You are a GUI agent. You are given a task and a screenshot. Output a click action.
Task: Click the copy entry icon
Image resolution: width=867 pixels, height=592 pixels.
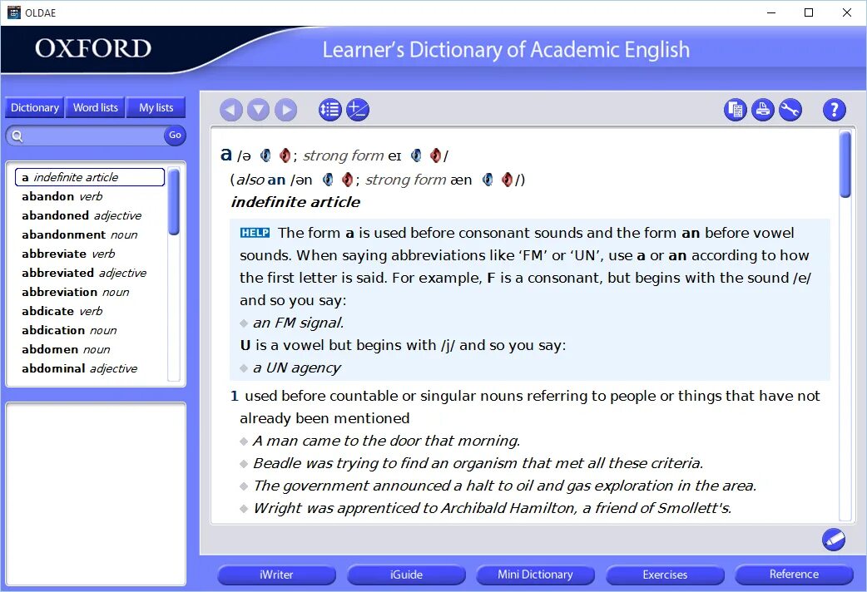point(736,110)
